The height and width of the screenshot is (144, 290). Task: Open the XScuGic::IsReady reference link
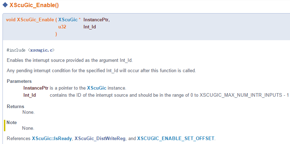point(52,138)
